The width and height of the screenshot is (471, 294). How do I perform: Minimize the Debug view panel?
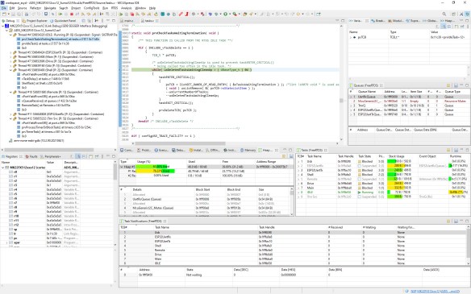[108, 21]
